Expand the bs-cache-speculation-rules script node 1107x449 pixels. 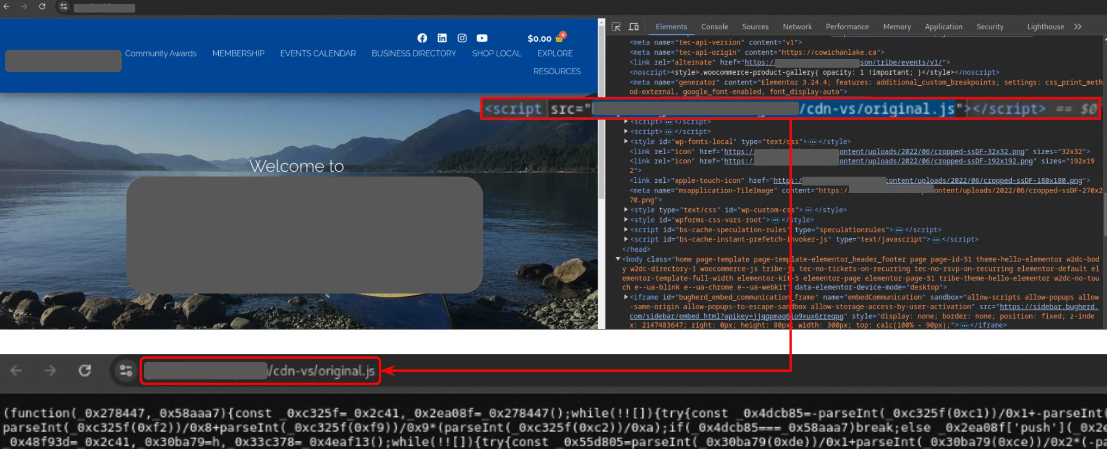[626, 229]
